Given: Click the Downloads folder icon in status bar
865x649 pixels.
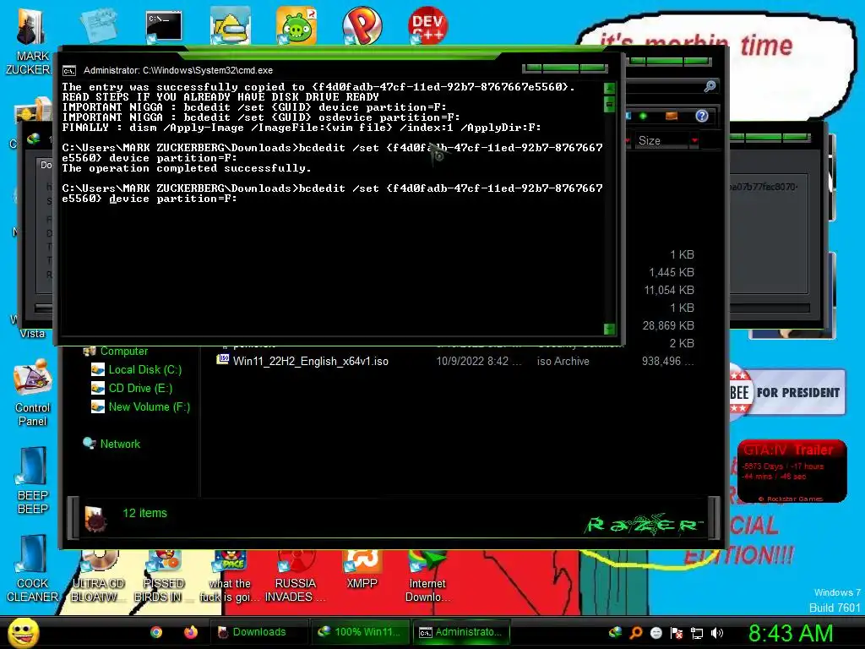Looking at the screenshot, I should click(95, 518).
